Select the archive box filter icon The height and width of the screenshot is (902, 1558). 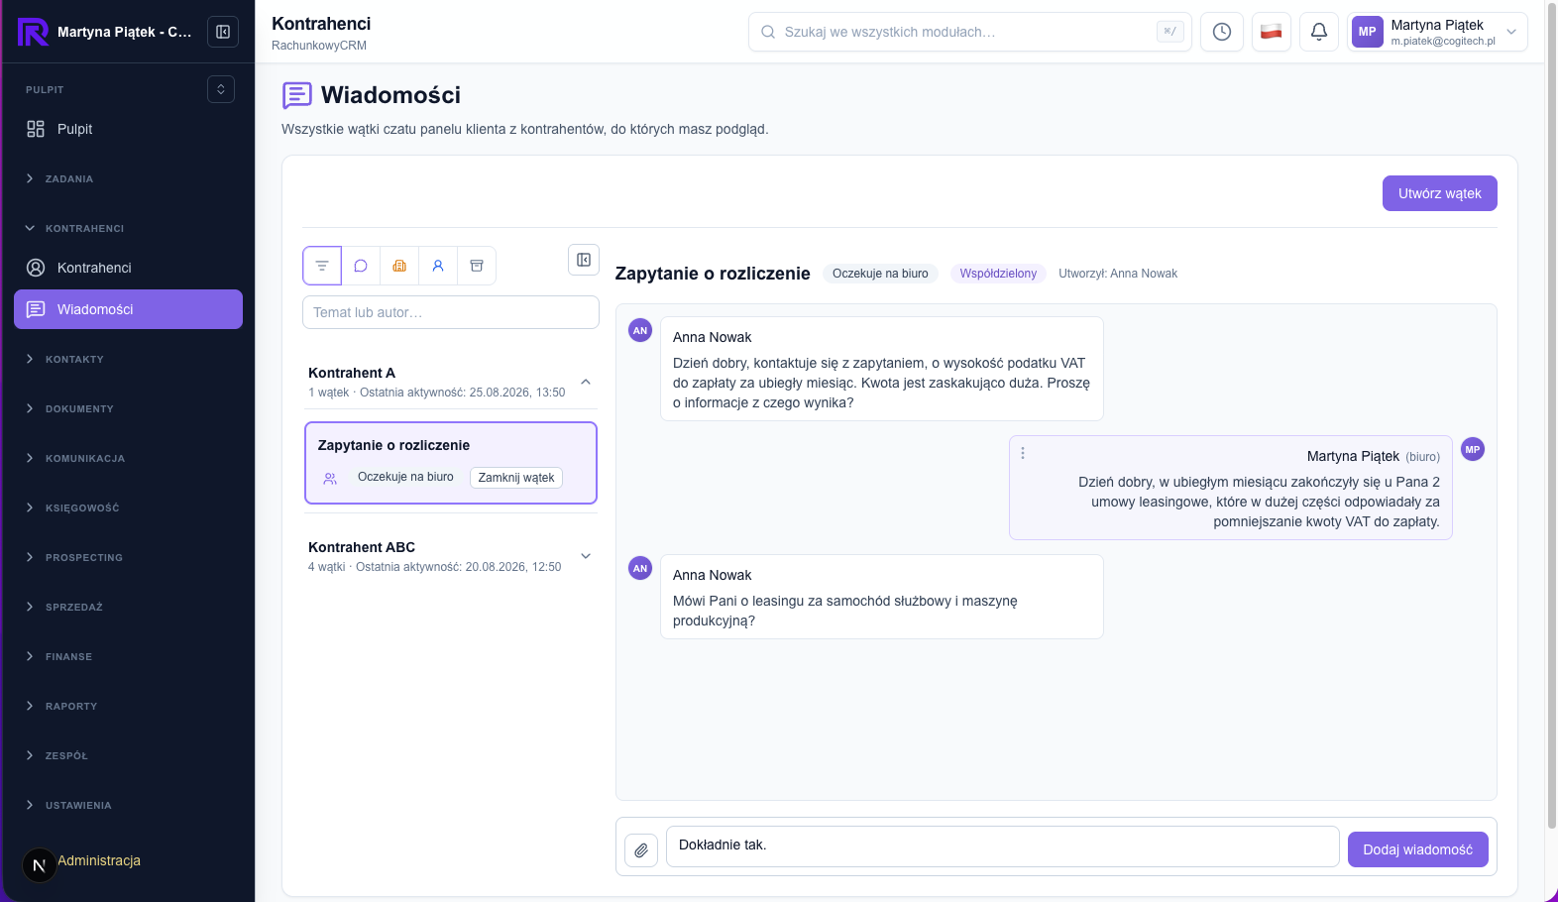[477, 266]
